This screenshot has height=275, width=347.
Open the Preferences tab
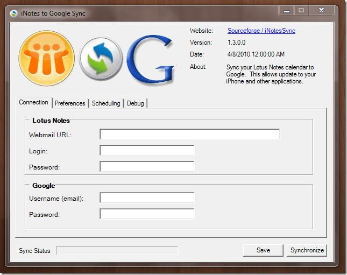point(70,103)
